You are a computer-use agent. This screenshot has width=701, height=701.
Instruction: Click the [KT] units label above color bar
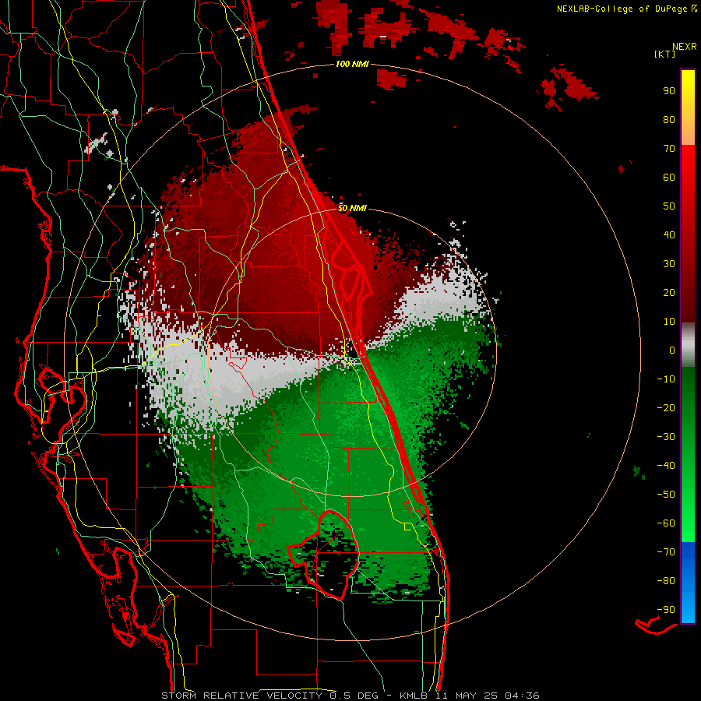click(665, 54)
